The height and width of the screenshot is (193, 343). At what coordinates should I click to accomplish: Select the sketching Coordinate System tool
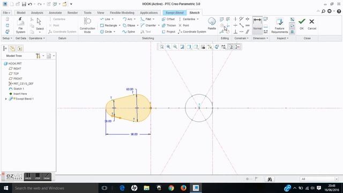coord(192,32)
